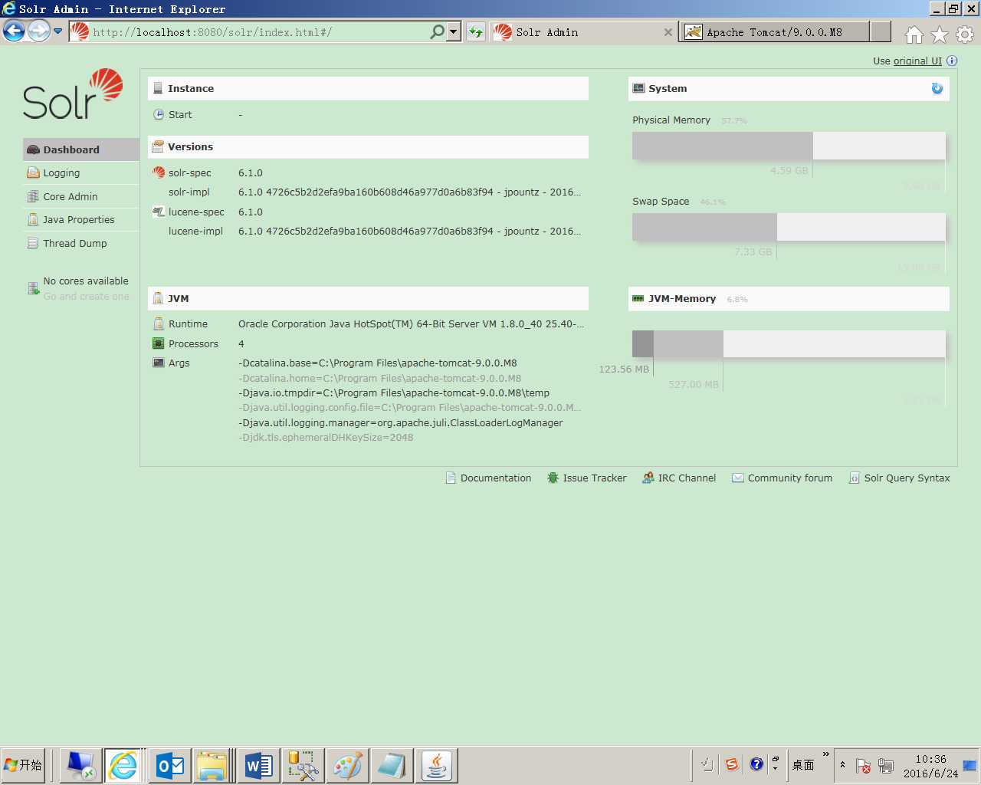Screen dimensions: 981x785
Task: Click the -Dcatalina.base argument line
Action: point(377,363)
